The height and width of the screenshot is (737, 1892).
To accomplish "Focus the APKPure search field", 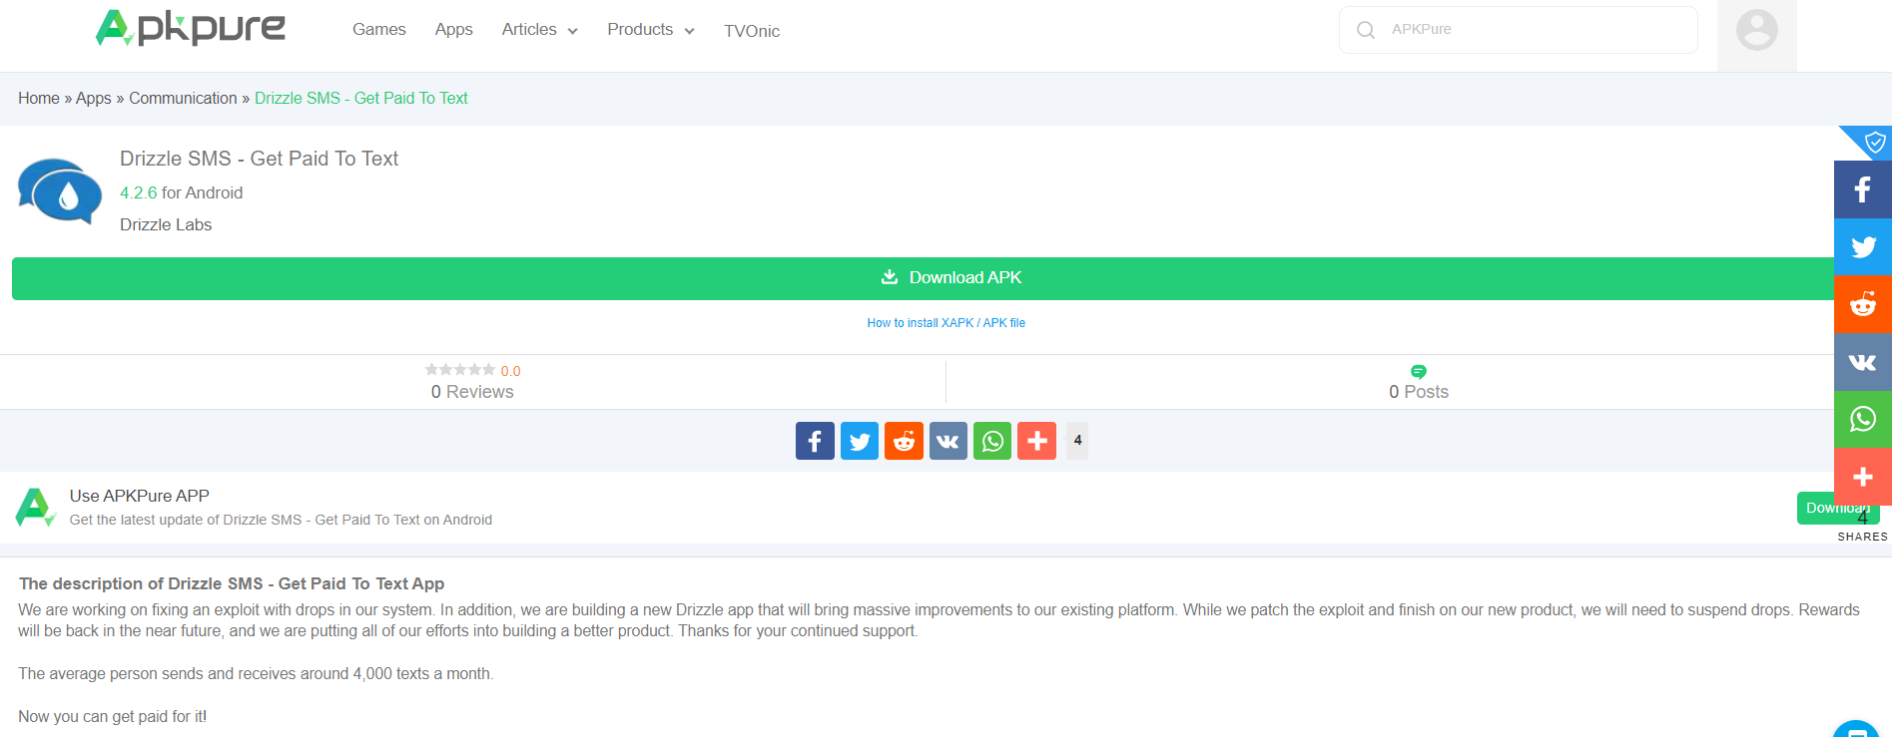I will click(x=1519, y=30).
